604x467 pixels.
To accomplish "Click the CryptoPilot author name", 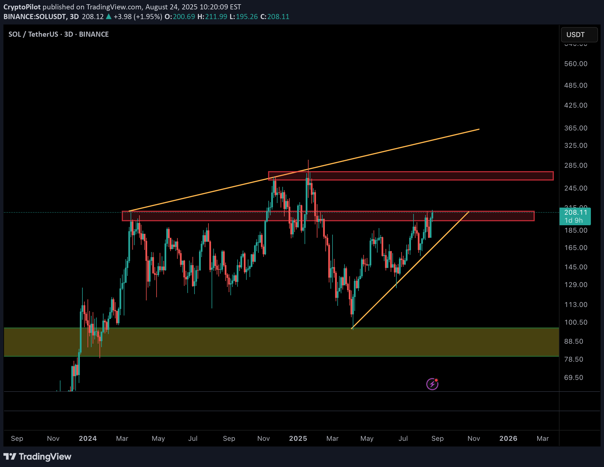I will tap(22, 7).
